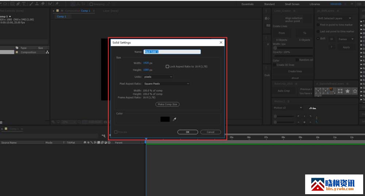Click the fx effects switch column icon
Viewport: 365px width, 196px height.
click(95, 142)
